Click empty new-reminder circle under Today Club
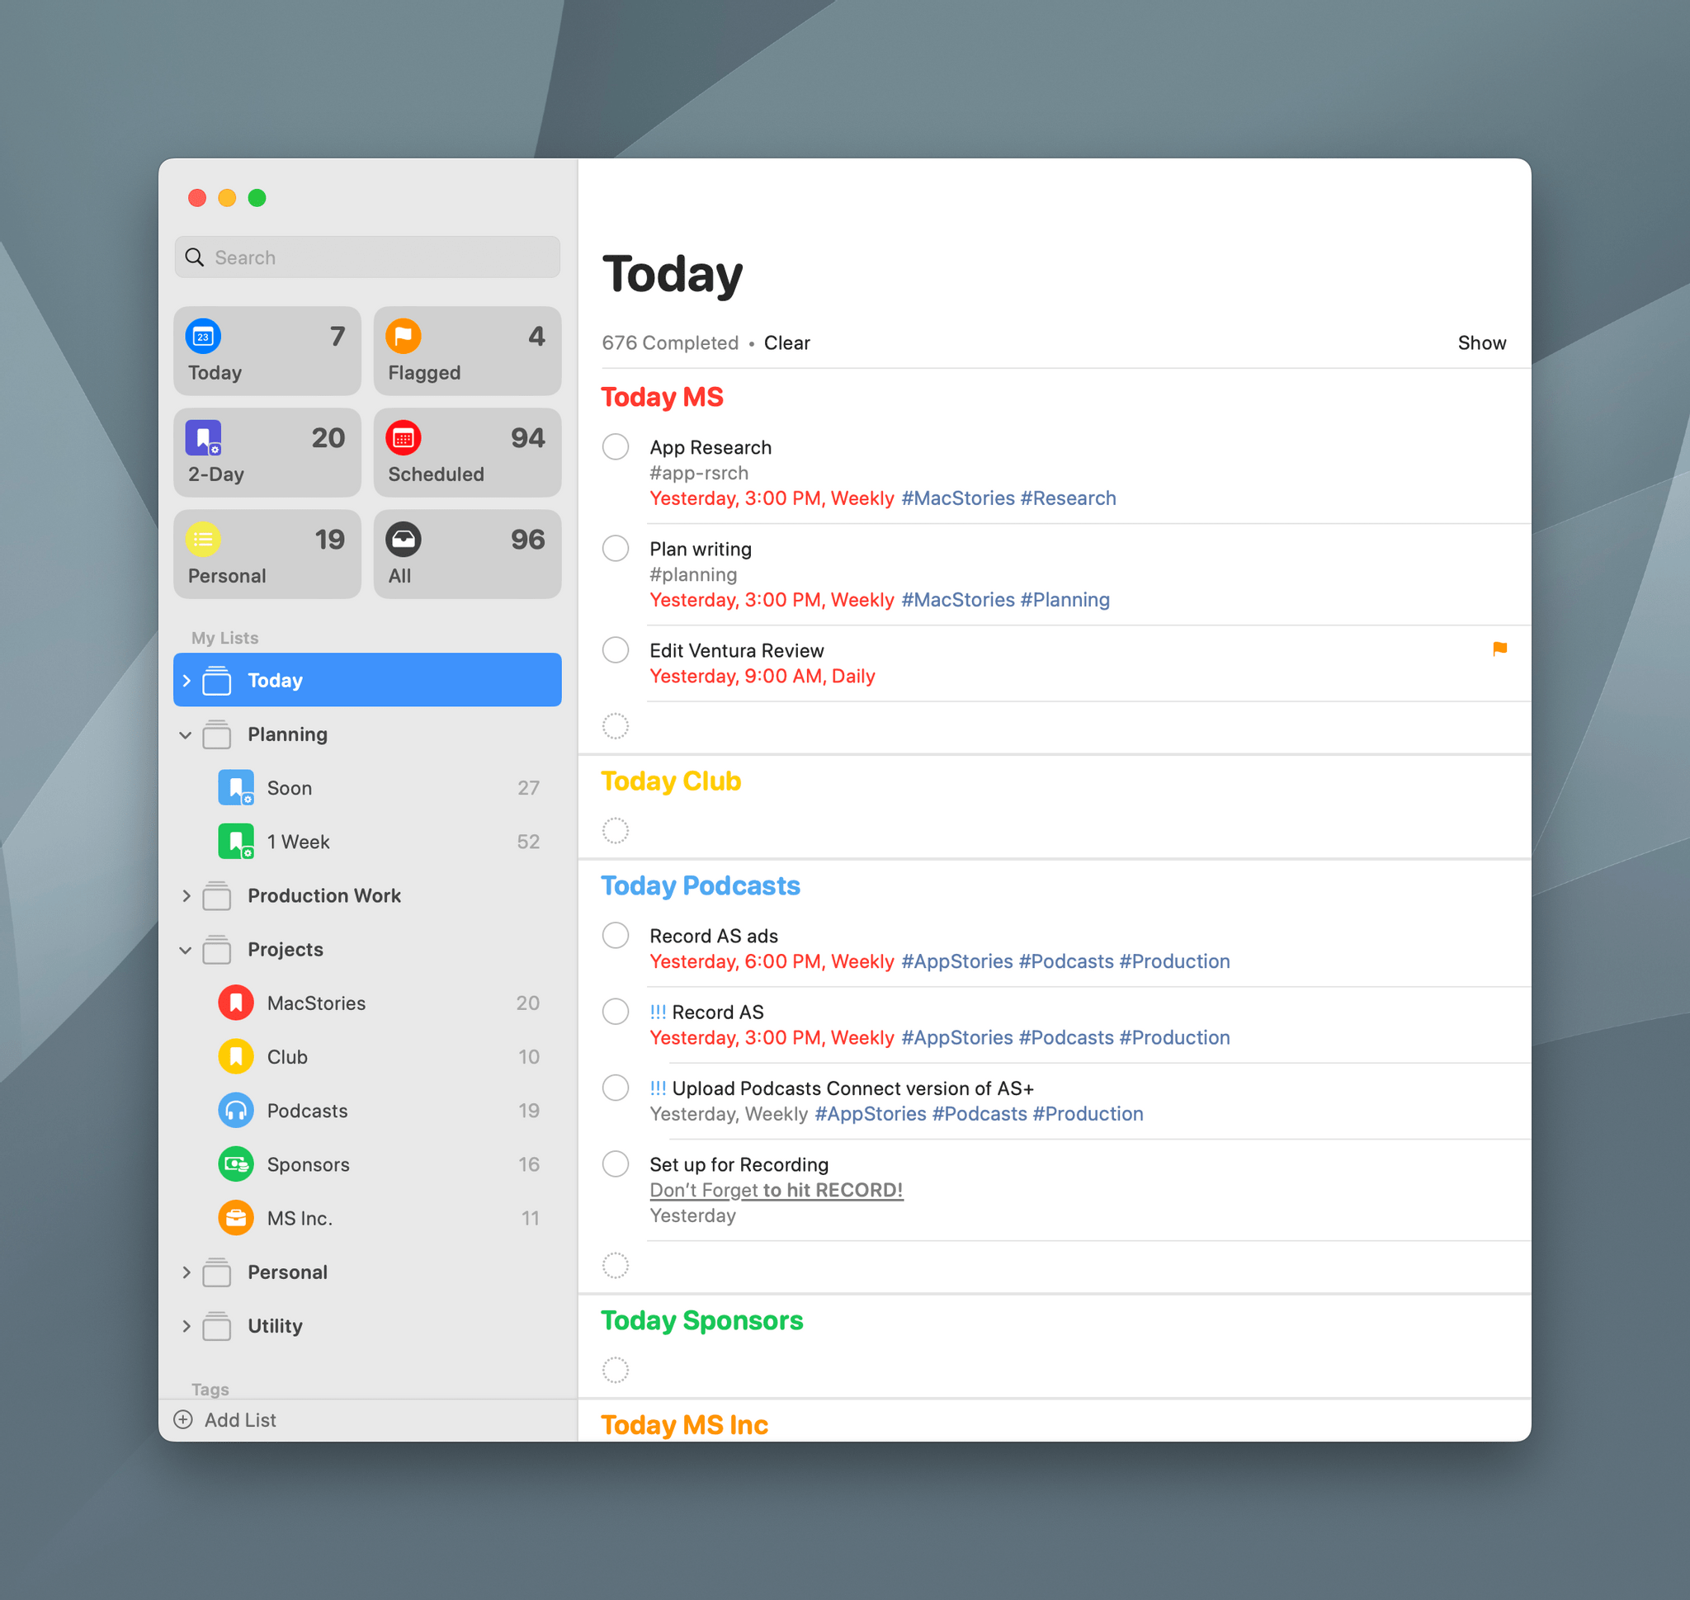Viewport: 1690px width, 1600px height. pos(615,830)
